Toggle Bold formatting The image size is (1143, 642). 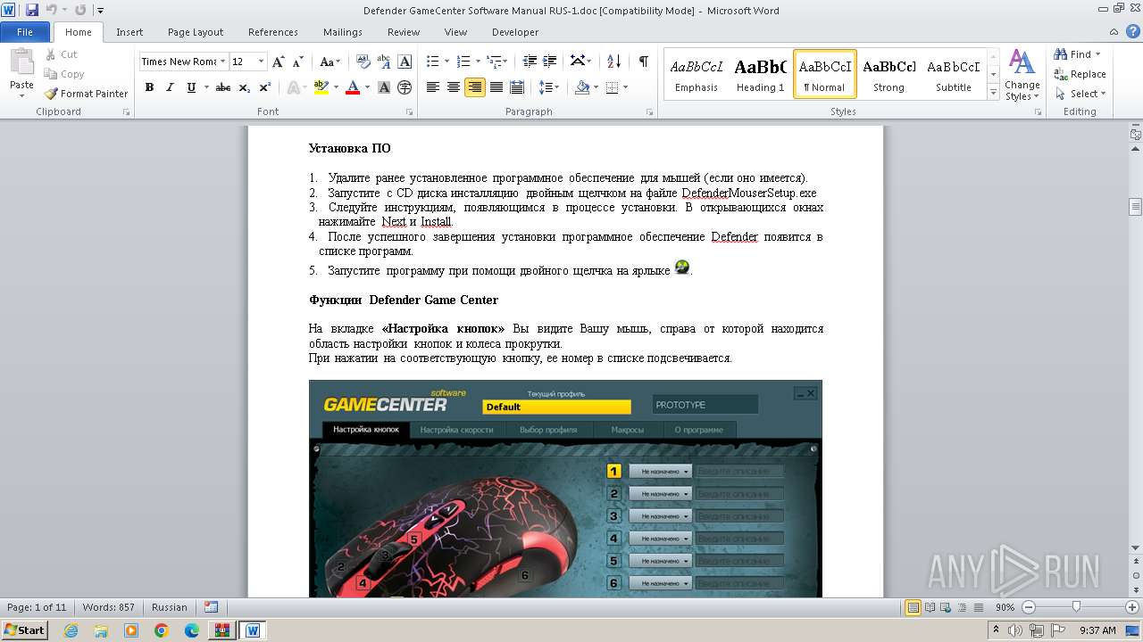[149, 87]
